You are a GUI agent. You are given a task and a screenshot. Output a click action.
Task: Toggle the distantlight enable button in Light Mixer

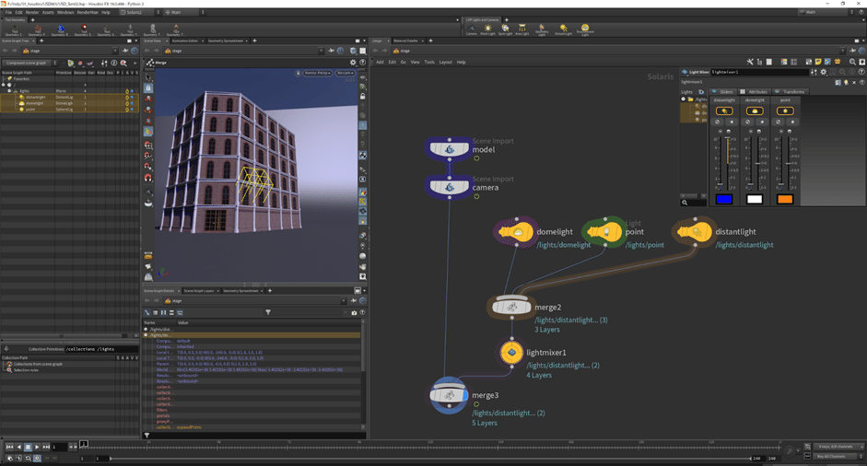coord(724,111)
